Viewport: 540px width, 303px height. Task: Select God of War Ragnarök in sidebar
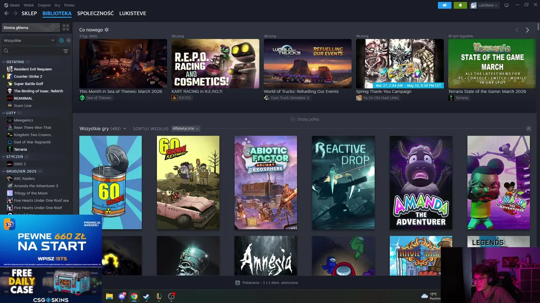click(x=32, y=142)
